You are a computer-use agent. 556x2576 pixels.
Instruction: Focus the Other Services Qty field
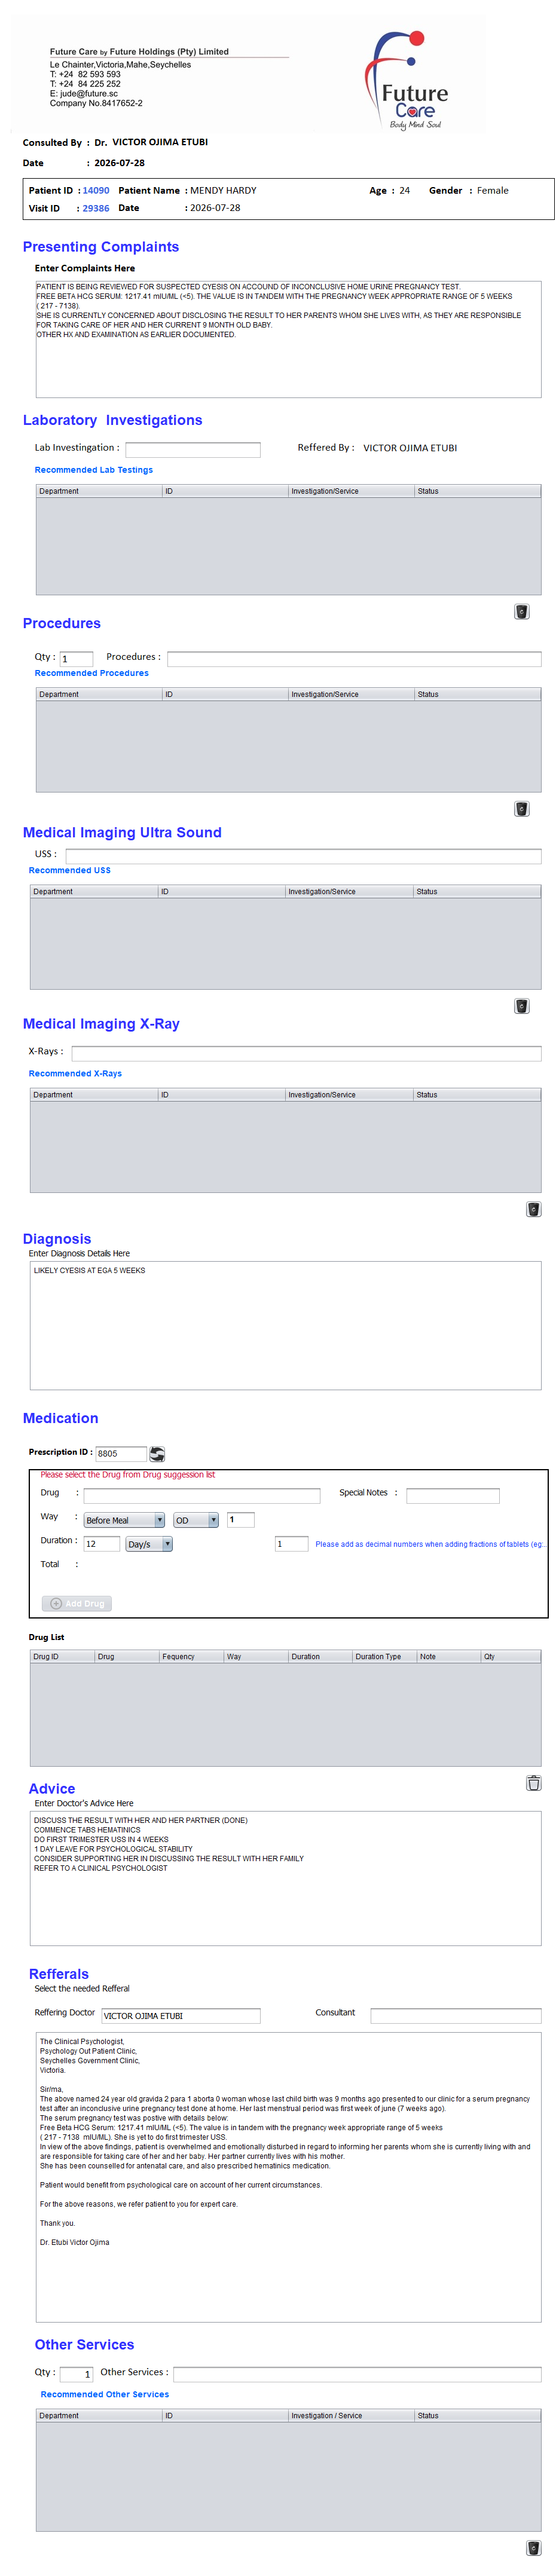click(77, 2374)
